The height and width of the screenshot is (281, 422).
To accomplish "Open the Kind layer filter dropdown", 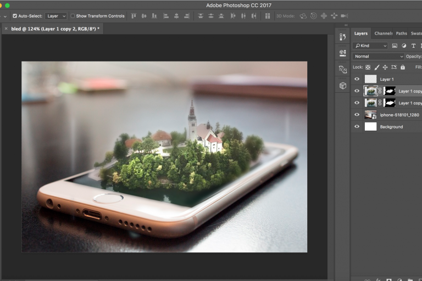I will (371, 46).
